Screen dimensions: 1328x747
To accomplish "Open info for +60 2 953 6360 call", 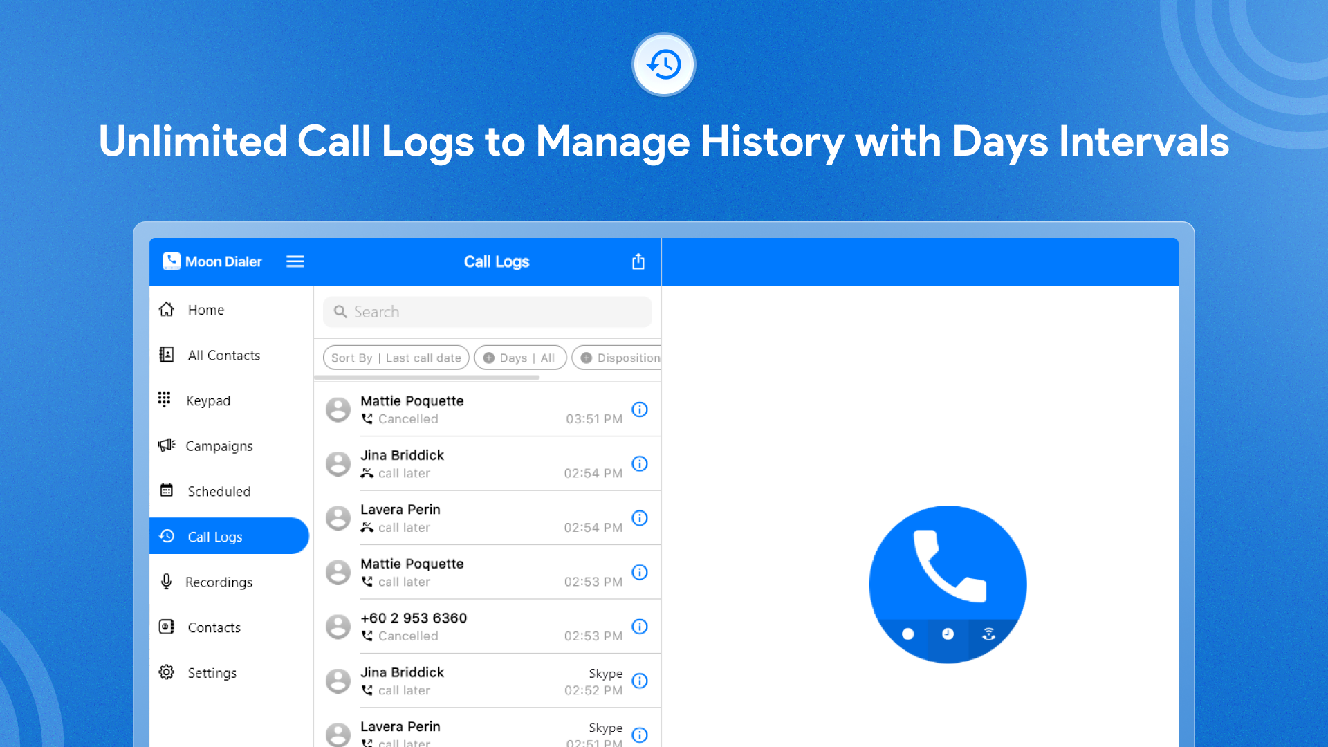I will (x=640, y=627).
